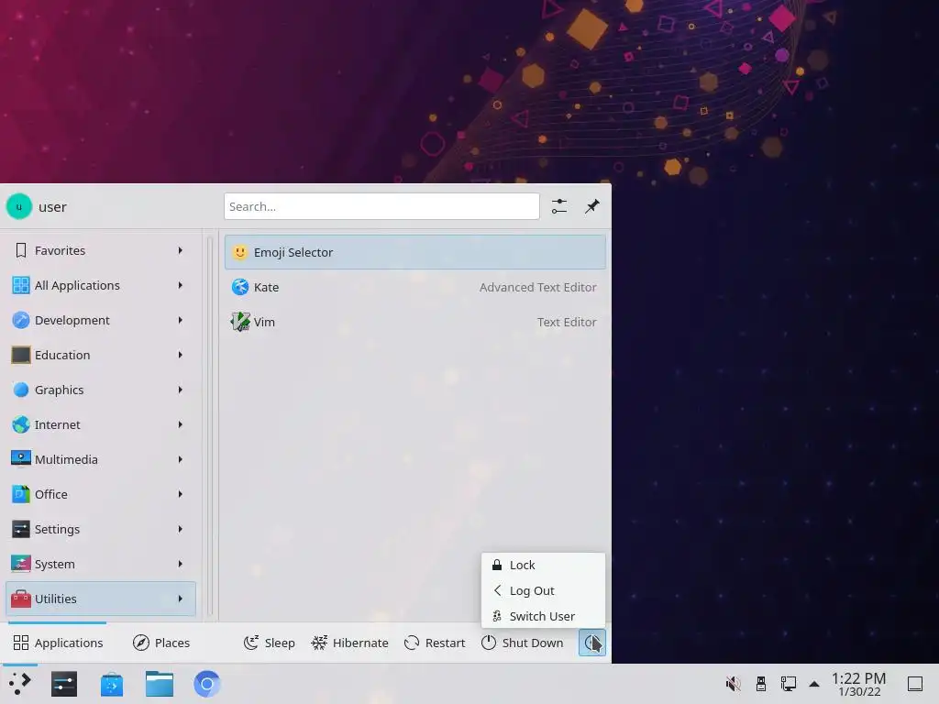Click the All Applications grid icon

tap(21, 285)
